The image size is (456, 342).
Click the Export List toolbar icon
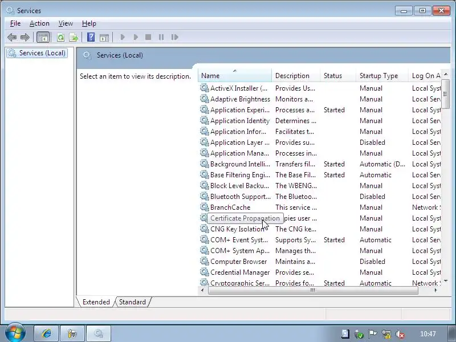point(74,37)
